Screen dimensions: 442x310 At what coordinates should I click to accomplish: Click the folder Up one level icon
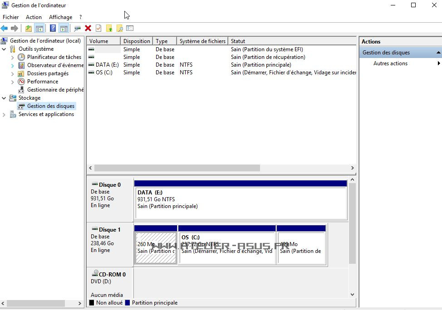(x=29, y=29)
